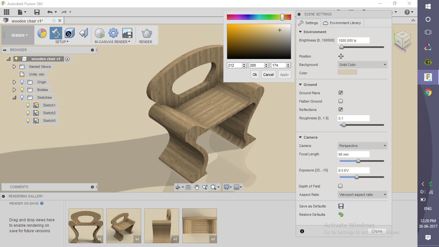Open Windows Start button
This screenshot has height=247, width=439.
coord(428,6)
